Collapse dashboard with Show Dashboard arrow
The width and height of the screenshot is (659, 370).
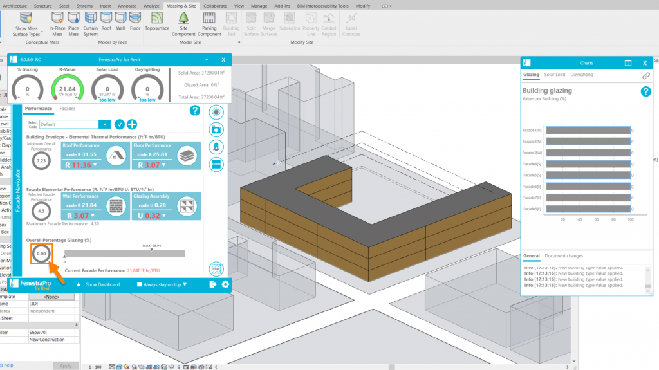[x=78, y=284]
